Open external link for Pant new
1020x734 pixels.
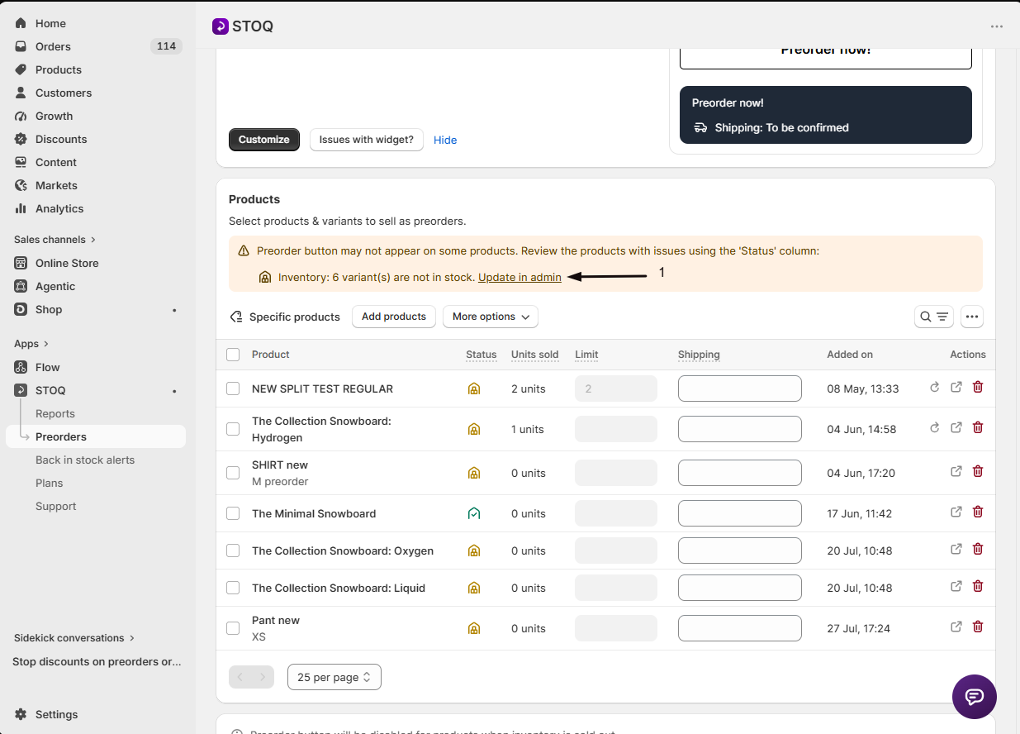point(956,627)
